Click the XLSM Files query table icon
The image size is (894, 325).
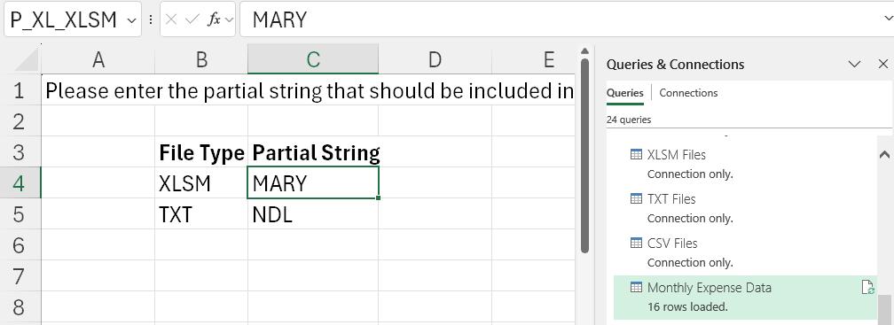(636, 154)
